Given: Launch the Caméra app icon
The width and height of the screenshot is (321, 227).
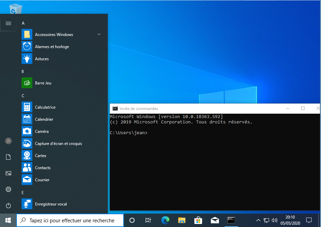Looking at the screenshot, I should pyautogui.click(x=27, y=131).
